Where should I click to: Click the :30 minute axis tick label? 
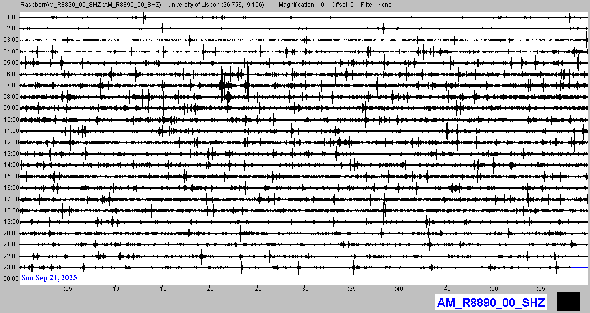coord(304,289)
